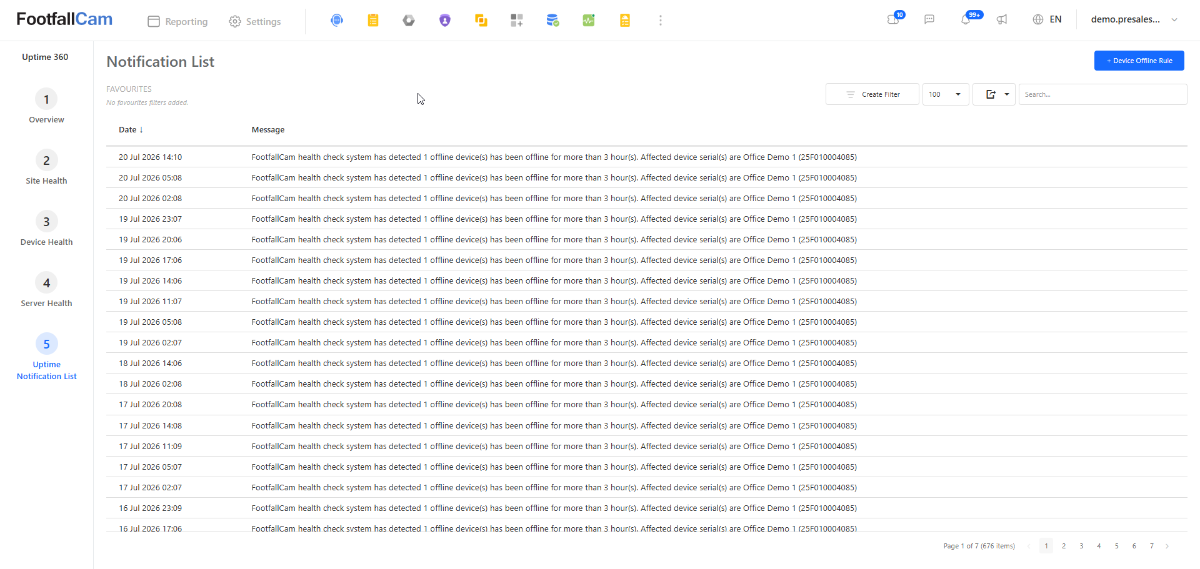Select the 16 Jul 2026 23:09 row

point(647,508)
